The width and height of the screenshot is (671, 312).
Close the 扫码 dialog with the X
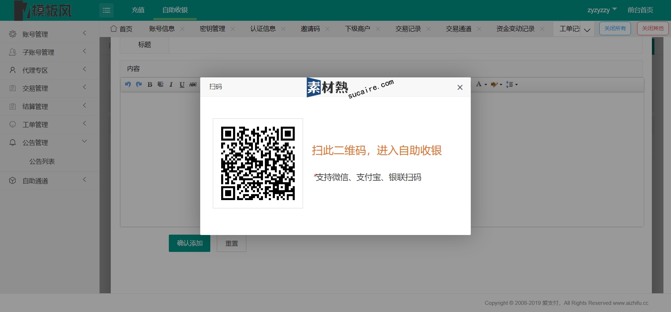(x=460, y=87)
